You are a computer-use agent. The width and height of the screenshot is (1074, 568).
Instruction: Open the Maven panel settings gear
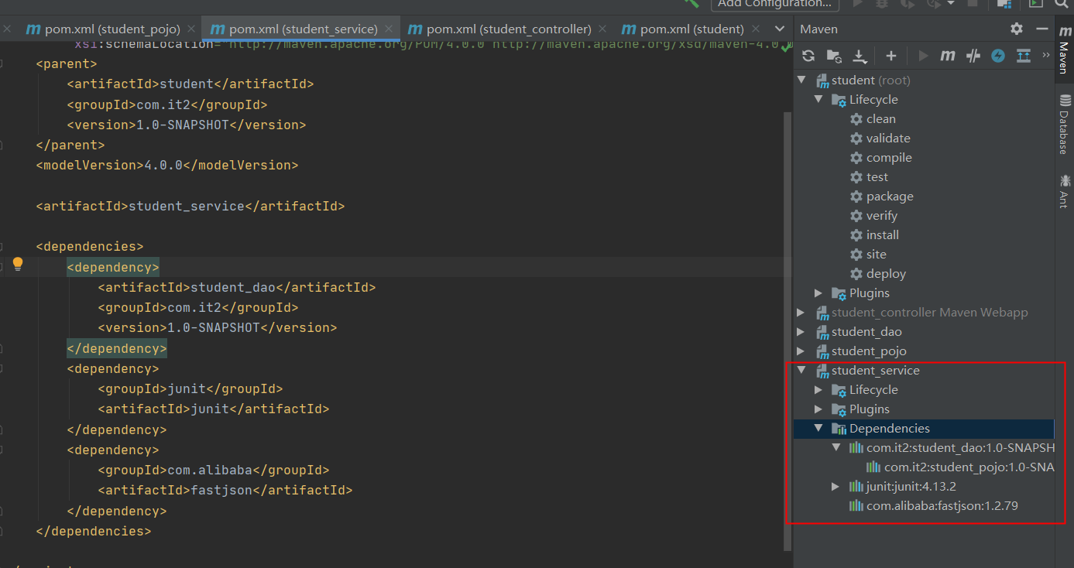1017,29
